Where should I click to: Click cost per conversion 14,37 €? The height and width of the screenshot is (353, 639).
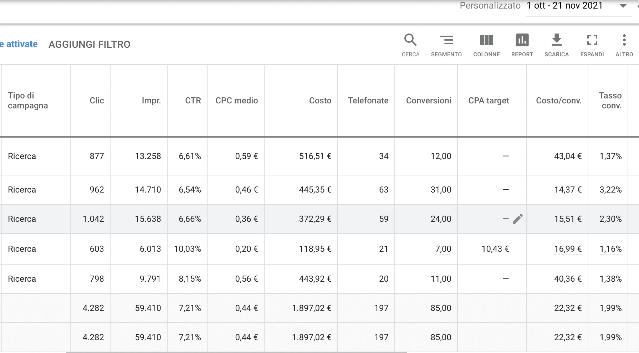[568, 190]
